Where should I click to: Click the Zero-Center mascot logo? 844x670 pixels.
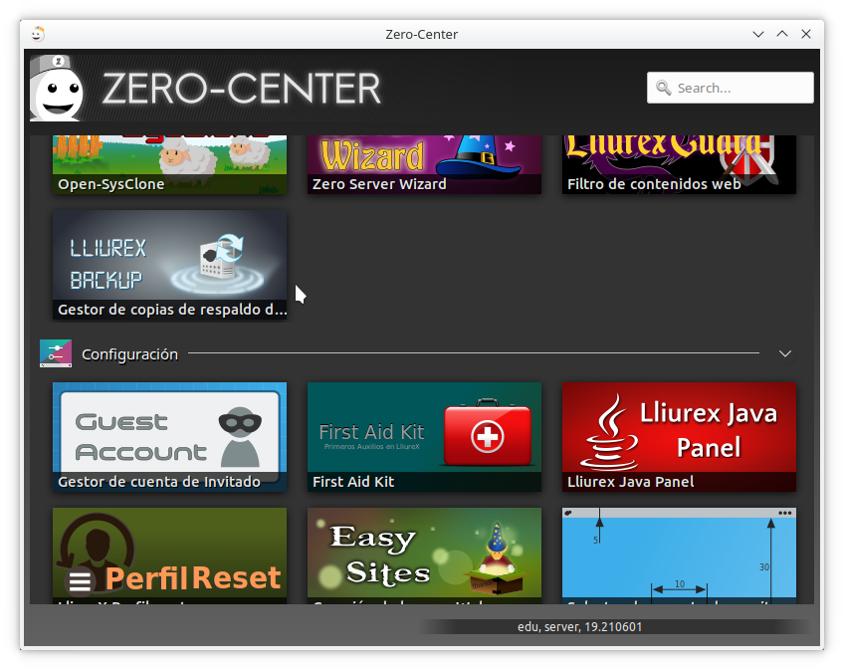pyautogui.click(x=57, y=89)
